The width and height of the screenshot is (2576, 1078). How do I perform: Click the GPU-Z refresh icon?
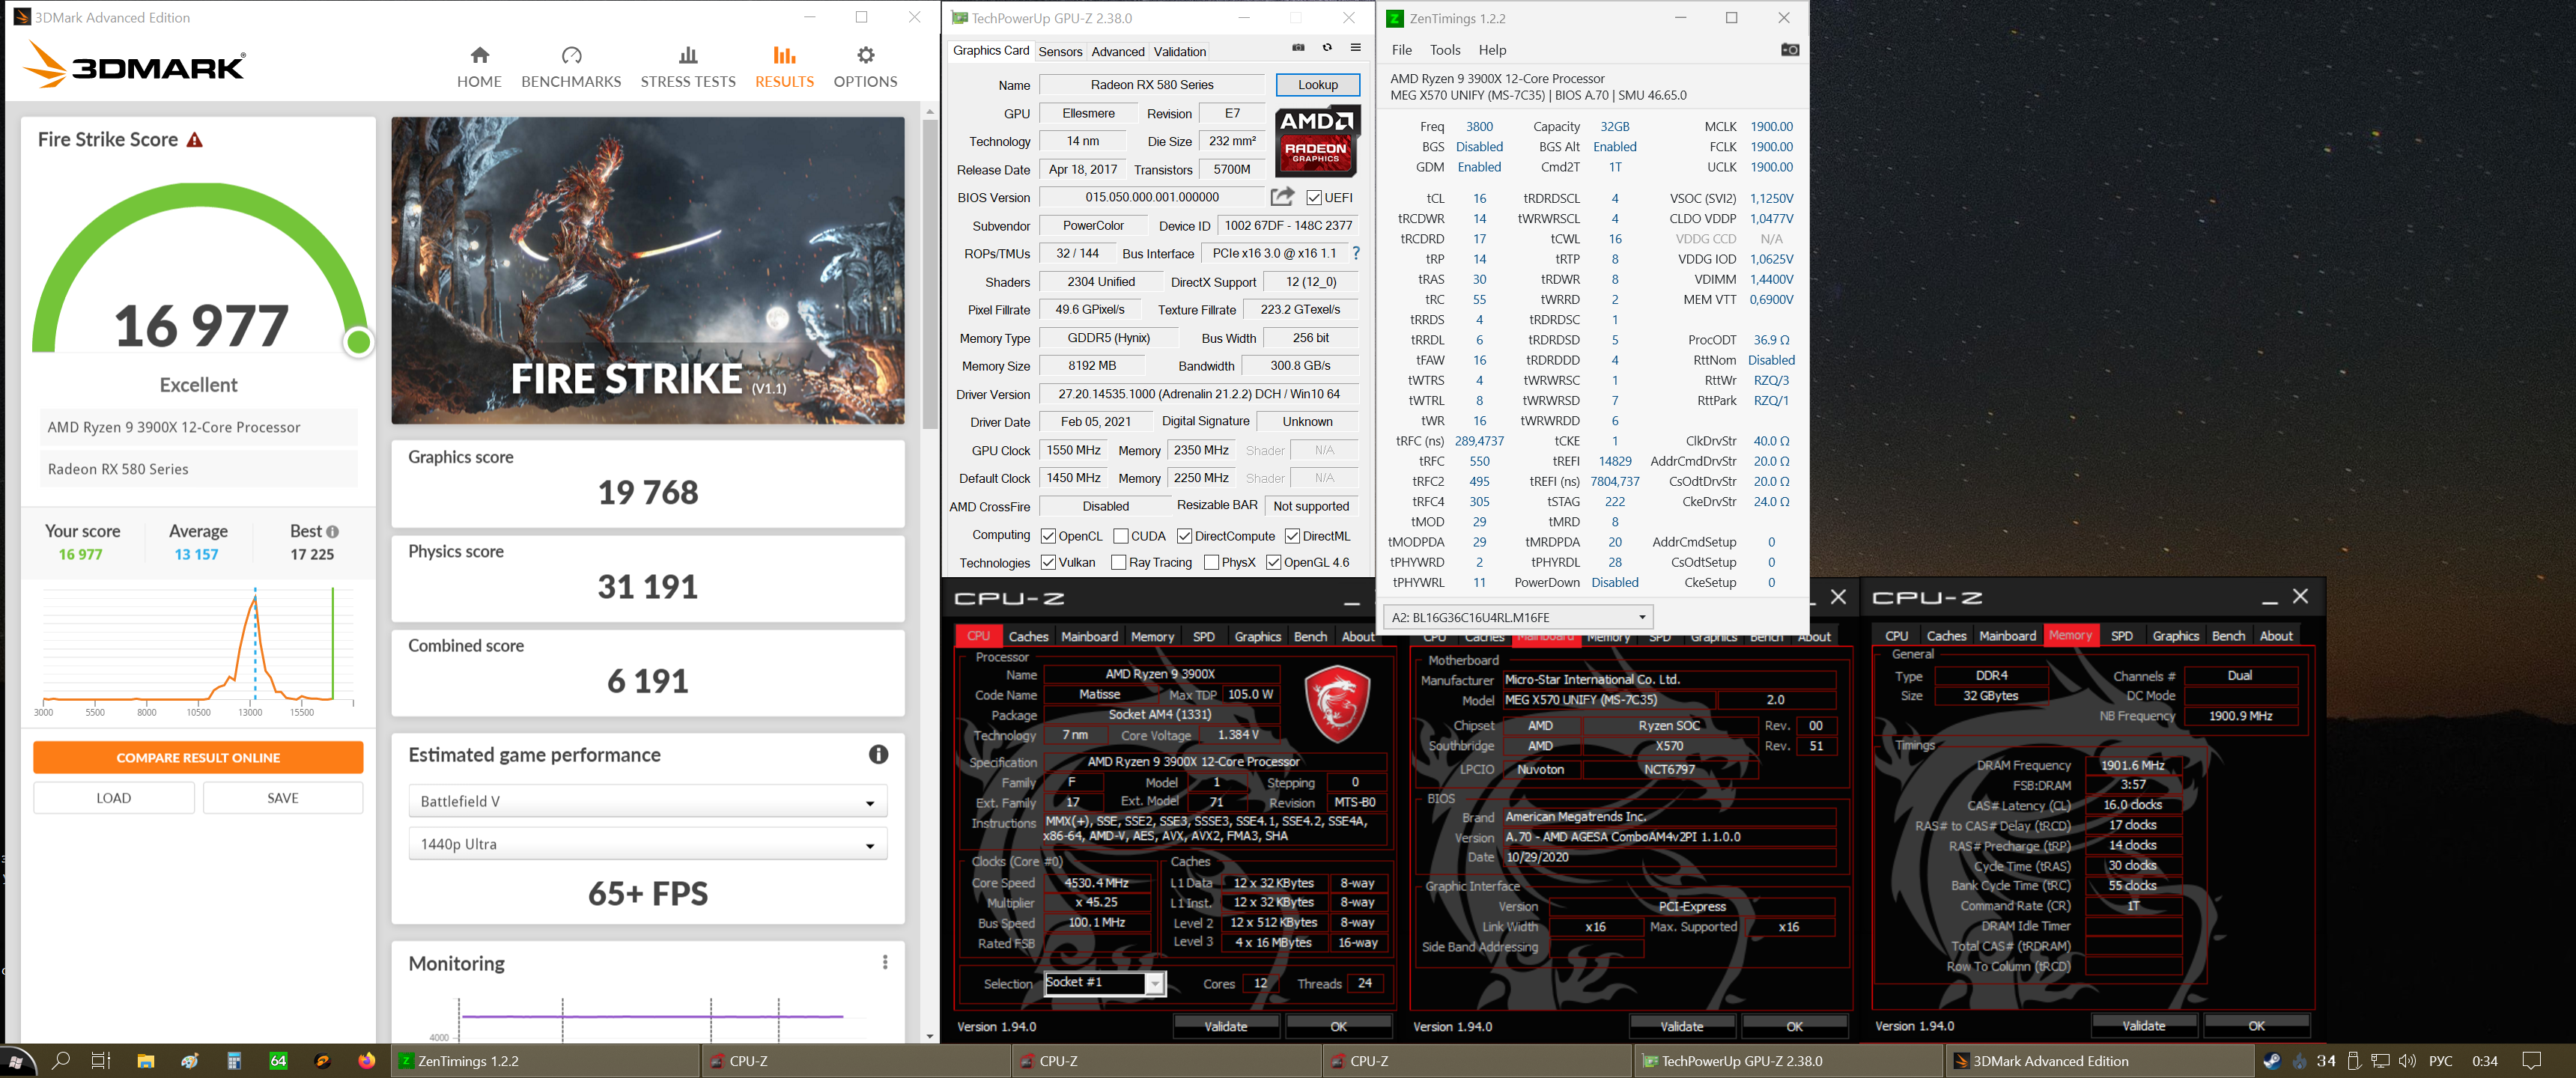(1327, 48)
